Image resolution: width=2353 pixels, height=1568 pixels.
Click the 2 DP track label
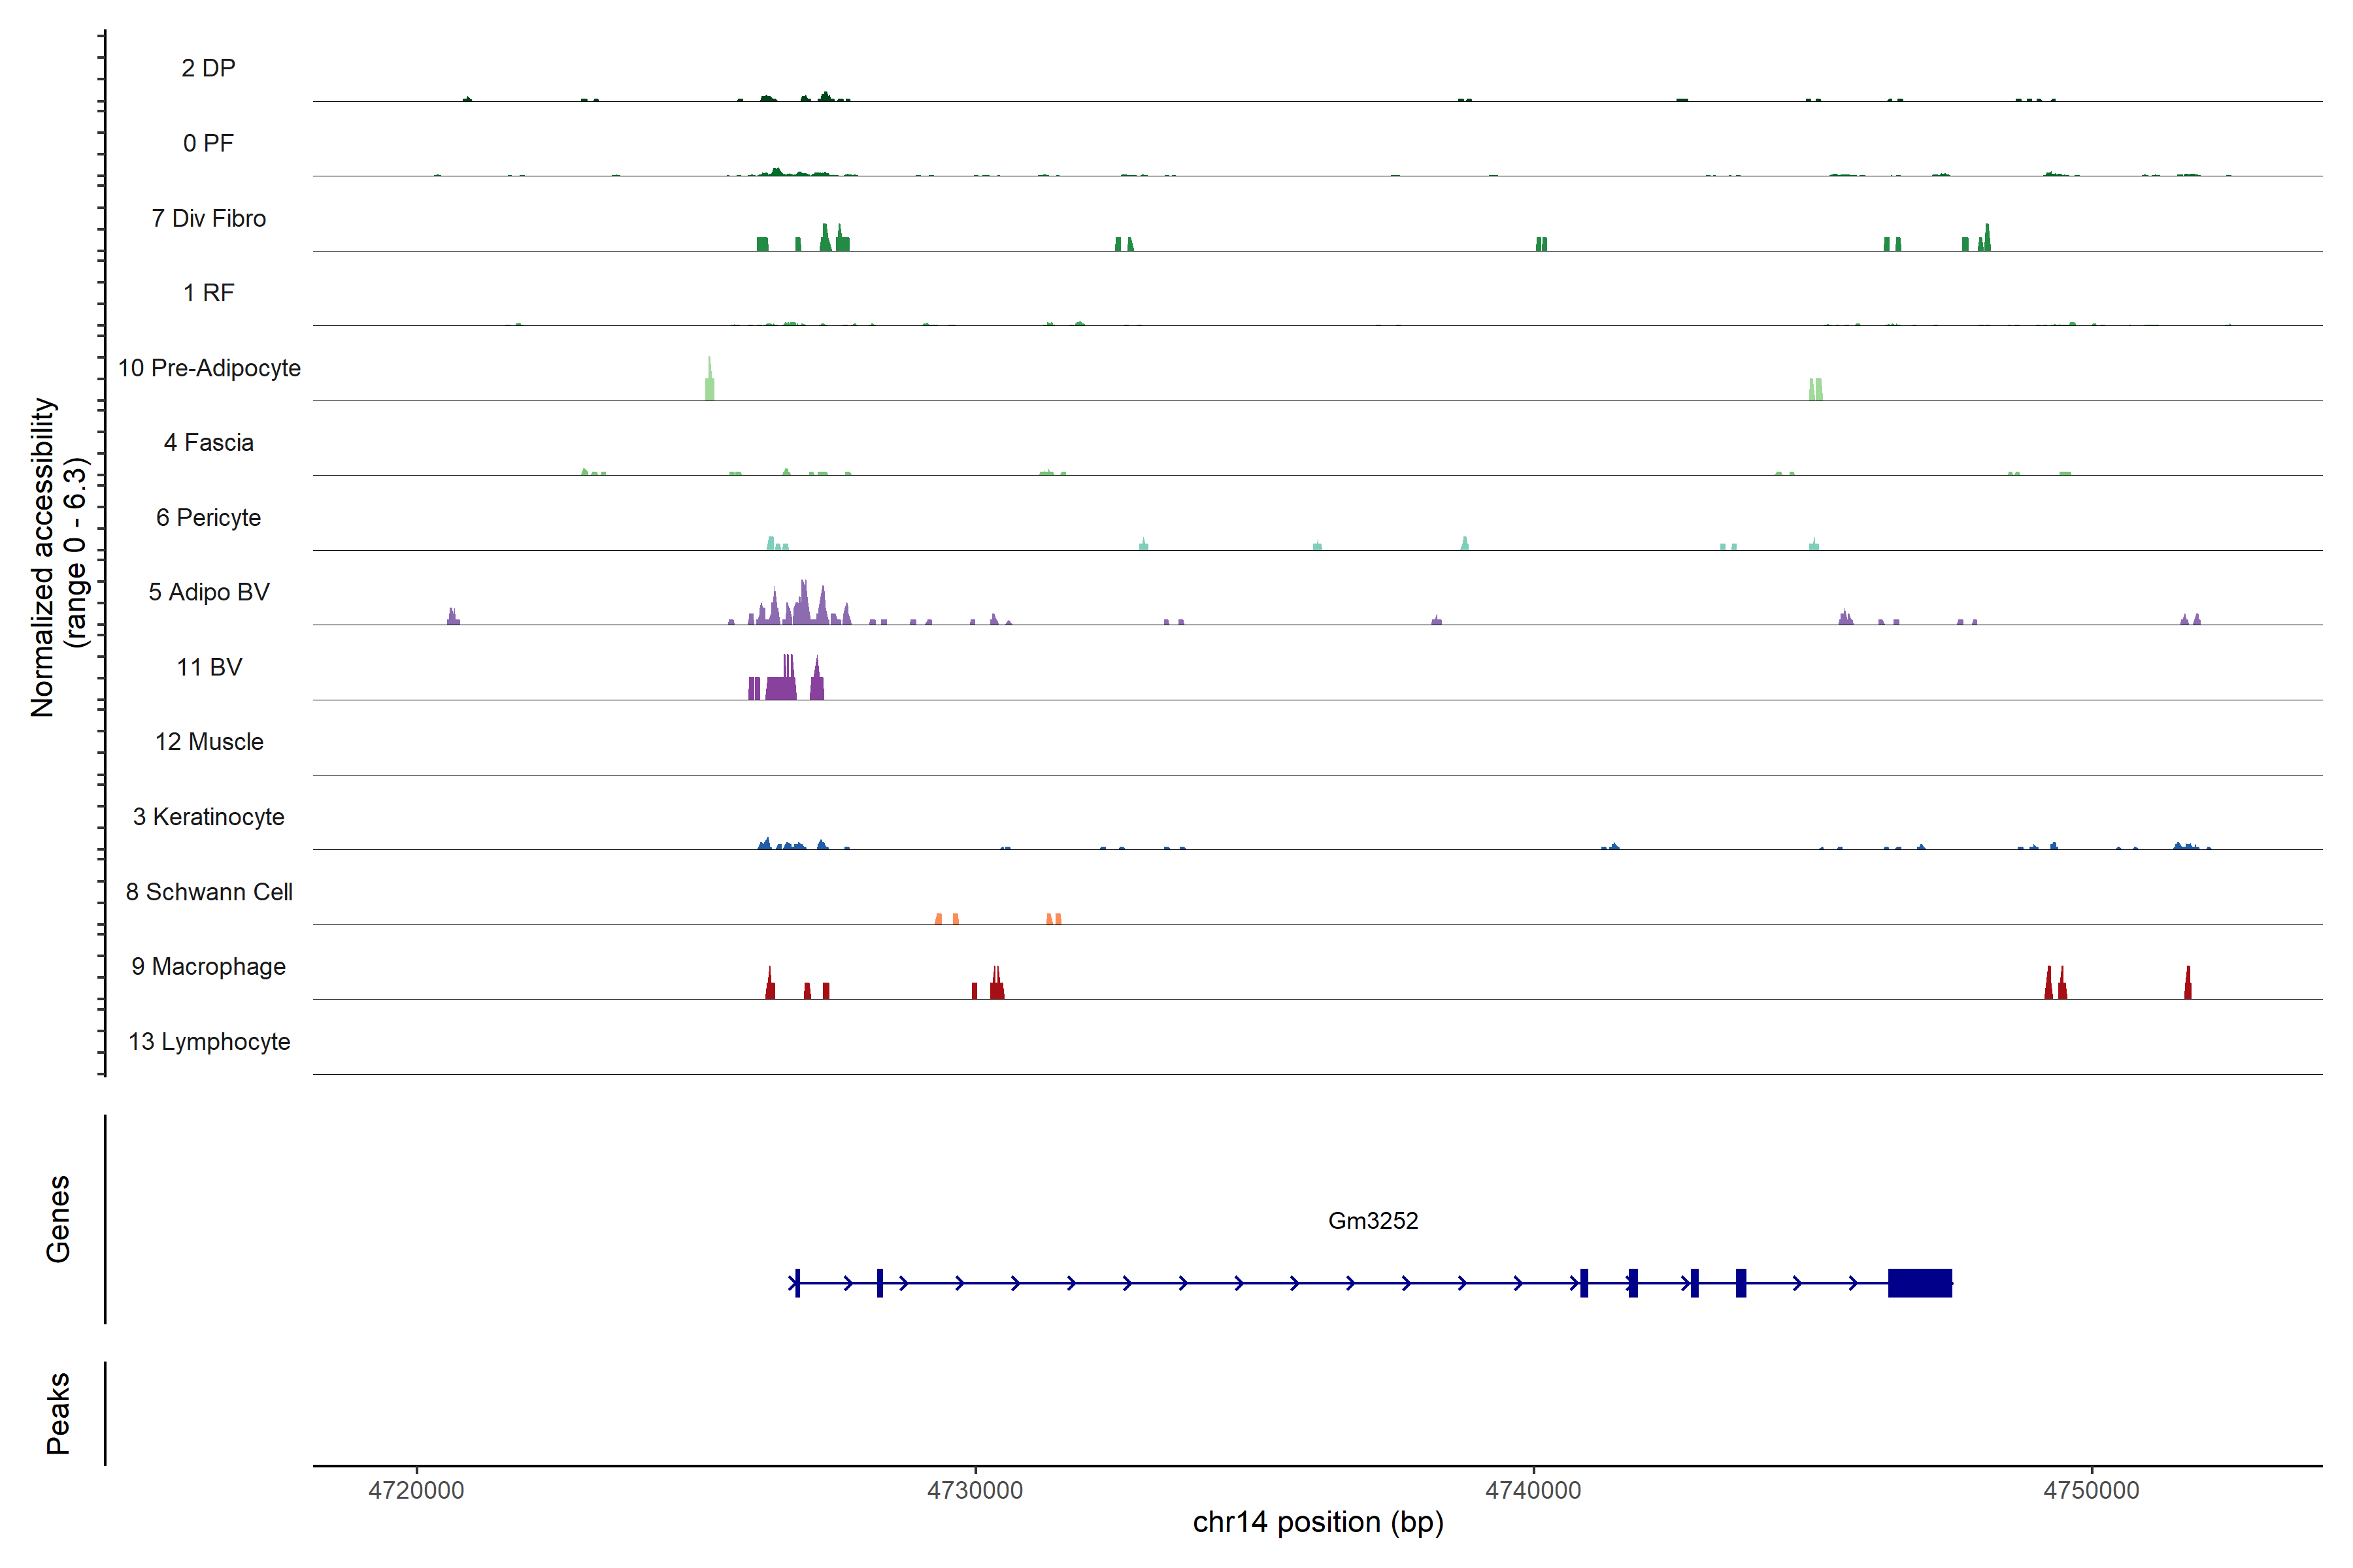[208, 68]
